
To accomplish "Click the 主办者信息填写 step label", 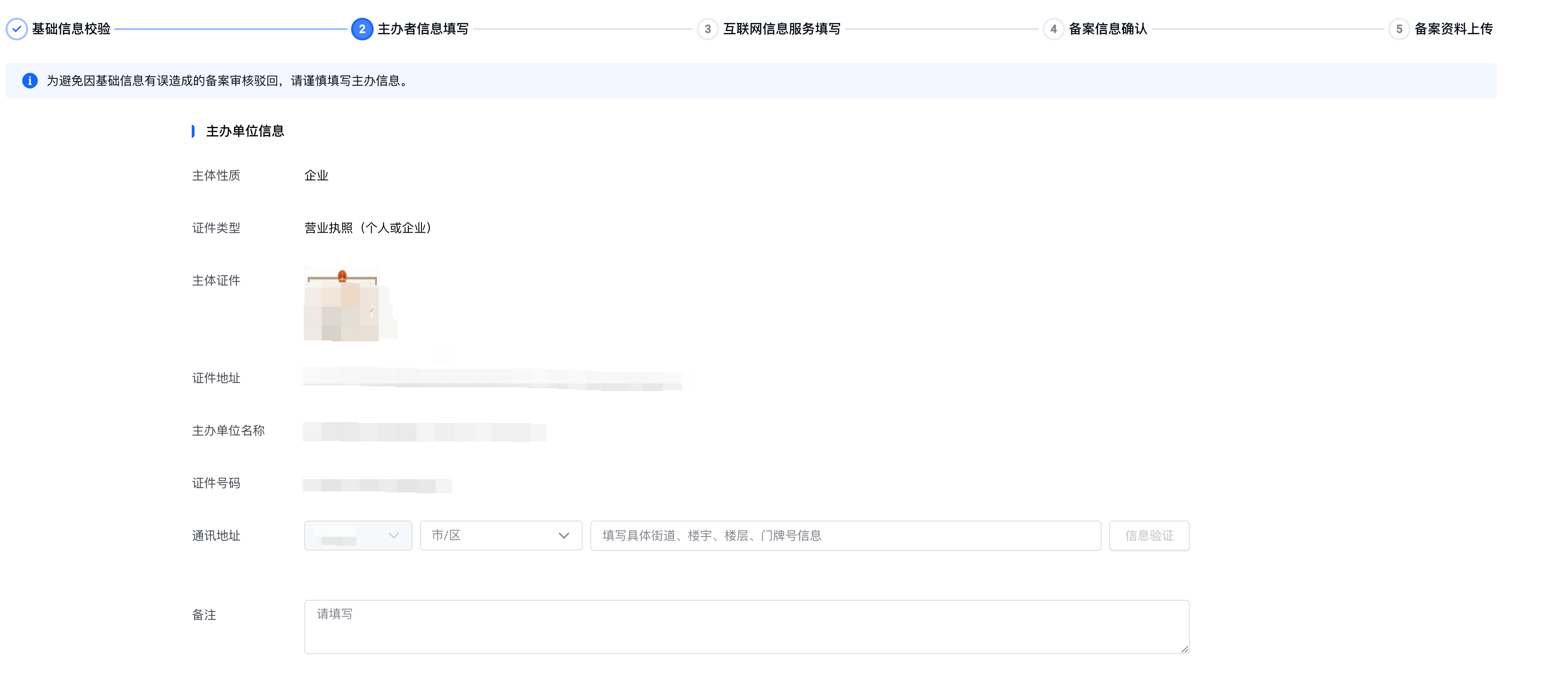I will click(x=423, y=29).
